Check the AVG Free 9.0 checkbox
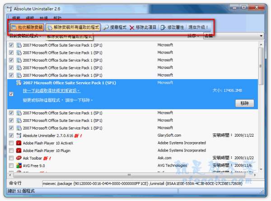The image size is (271, 201). (11, 165)
